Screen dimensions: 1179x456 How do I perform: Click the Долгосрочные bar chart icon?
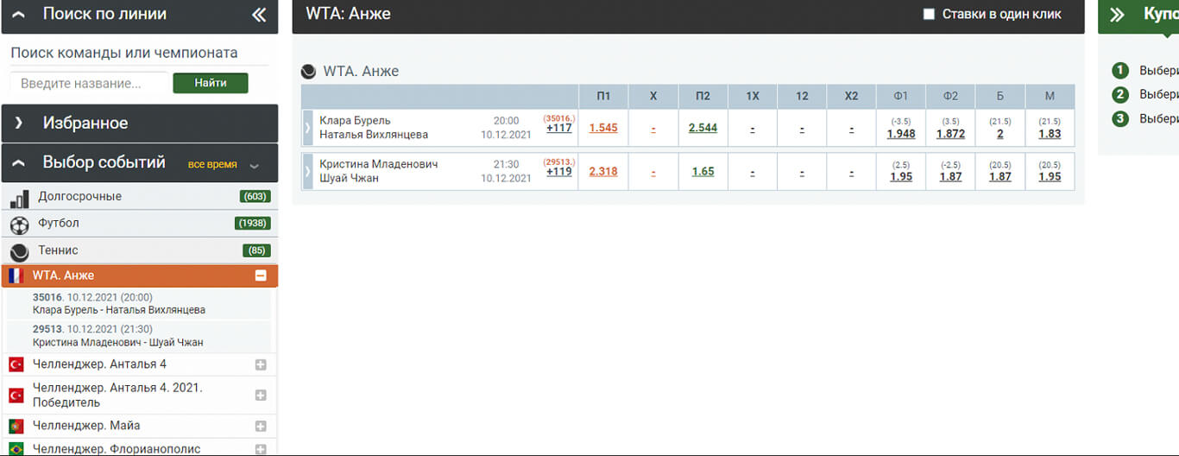(19, 198)
